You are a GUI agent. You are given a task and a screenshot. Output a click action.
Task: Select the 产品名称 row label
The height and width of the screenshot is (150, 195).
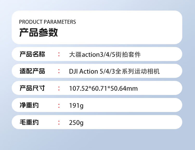[32, 55]
